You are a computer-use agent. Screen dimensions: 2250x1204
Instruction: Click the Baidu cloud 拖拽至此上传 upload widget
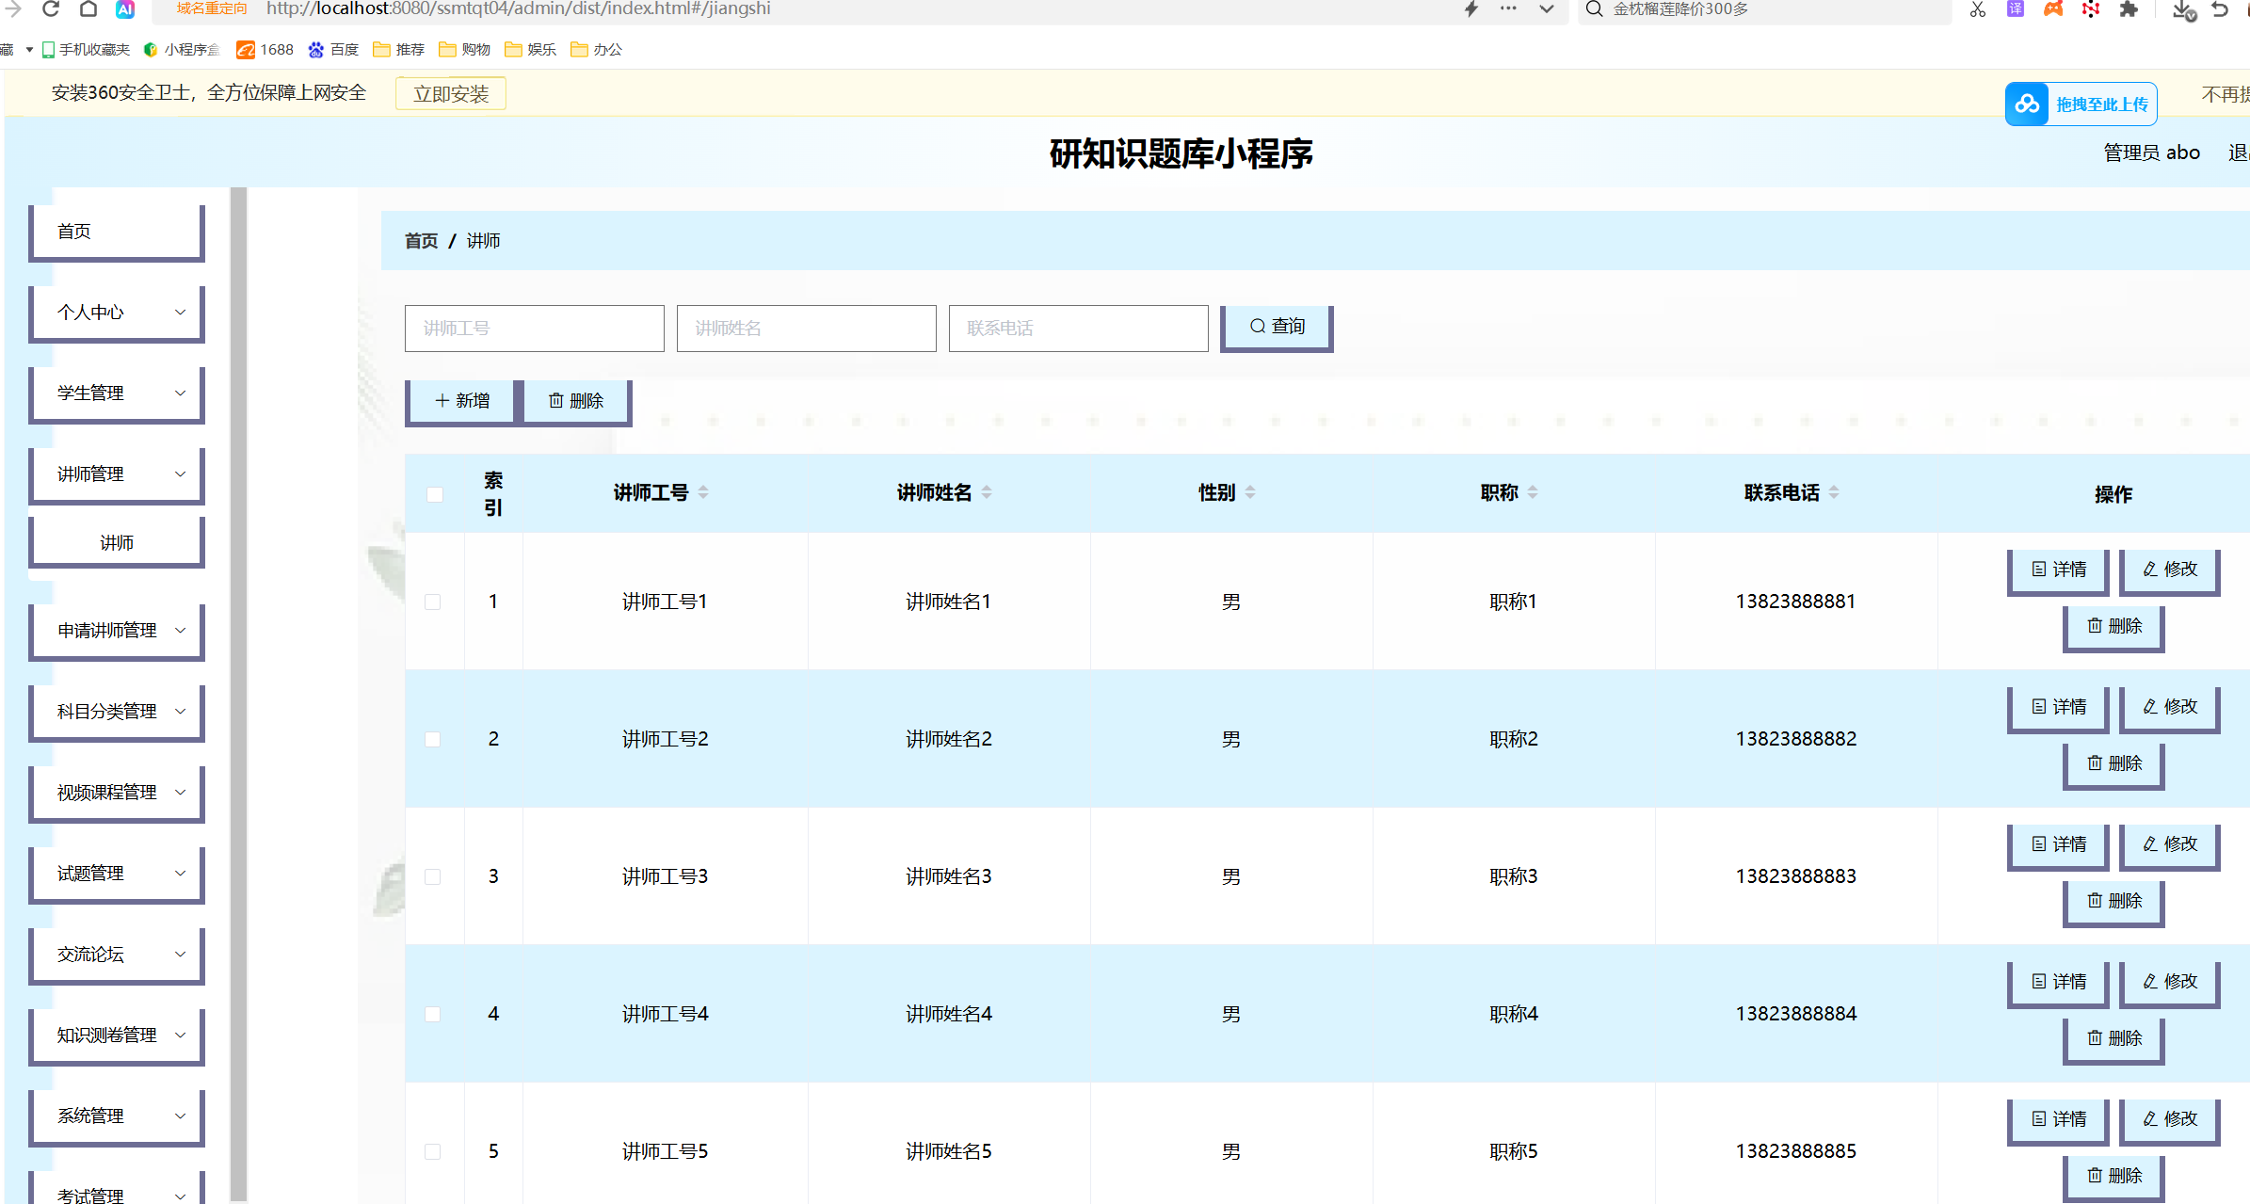[x=2081, y=104]
